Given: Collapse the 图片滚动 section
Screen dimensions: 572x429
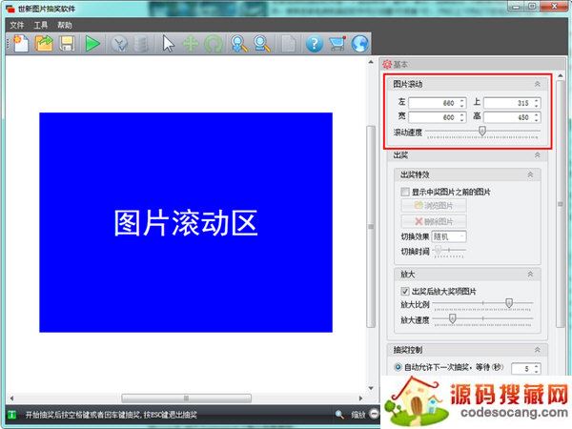Looking at the screenshot, I should [x=538, y=84].
